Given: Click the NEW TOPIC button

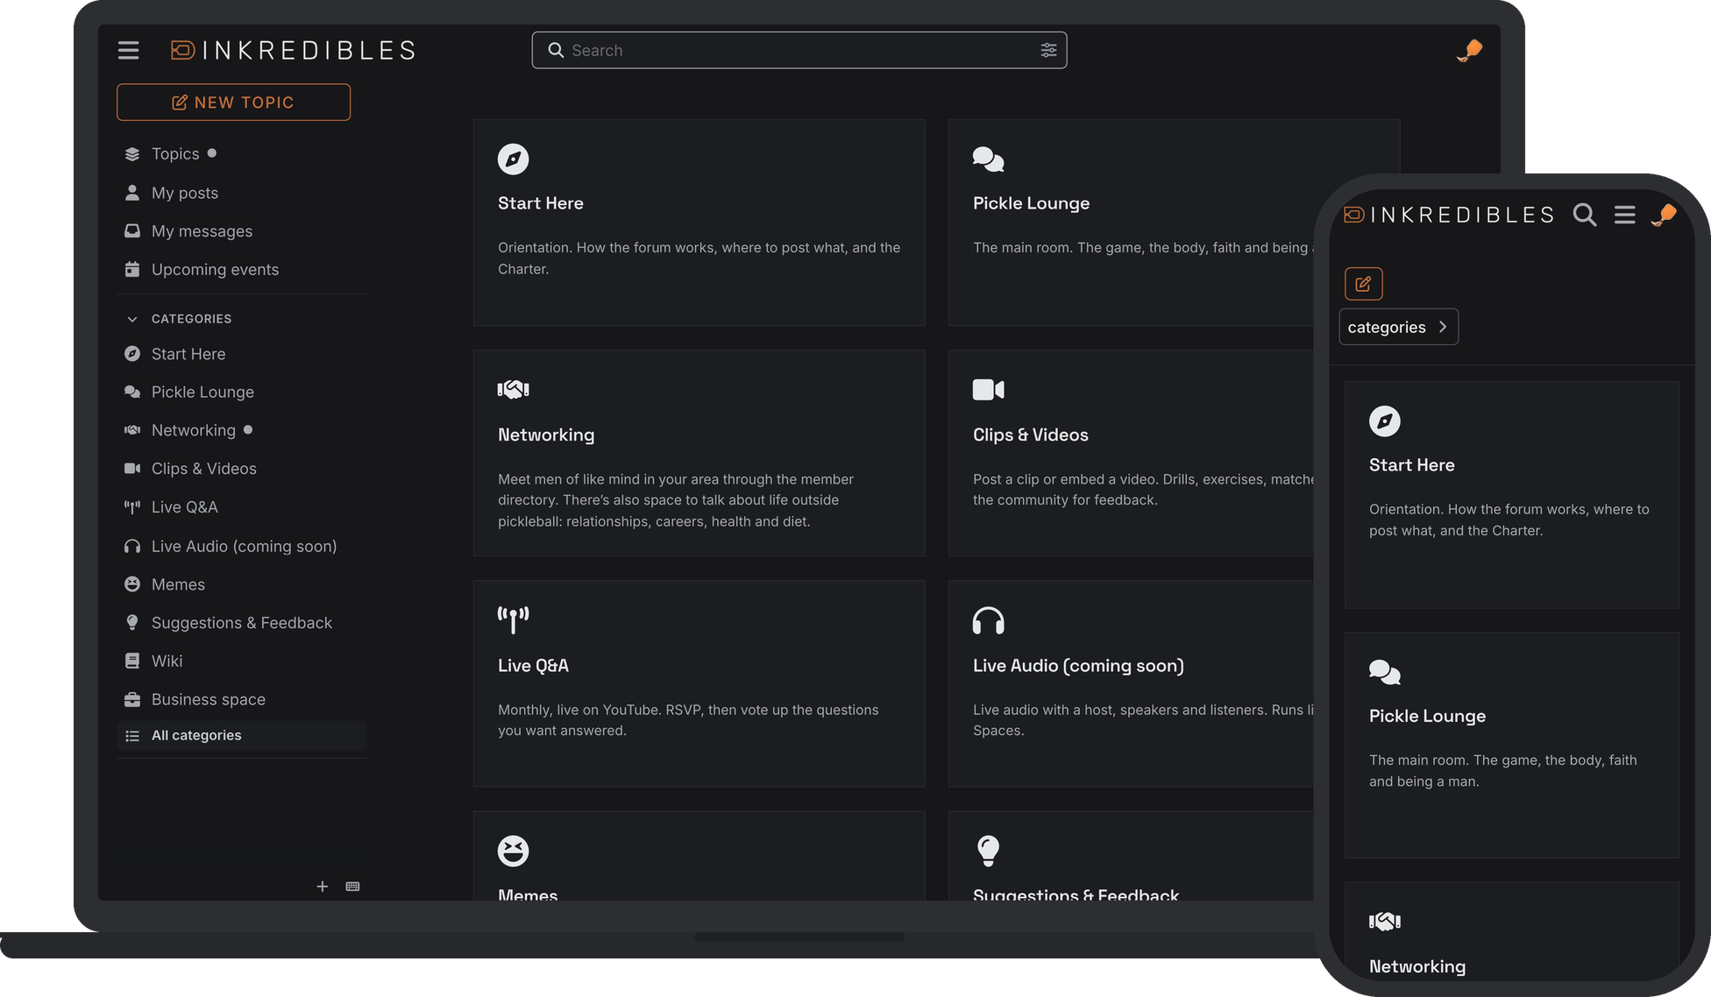Looking at the screenshot, I should [233, 103].
